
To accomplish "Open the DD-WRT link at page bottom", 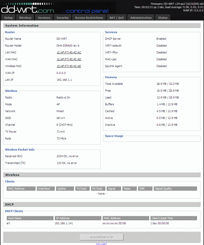I will click(101, 244).
